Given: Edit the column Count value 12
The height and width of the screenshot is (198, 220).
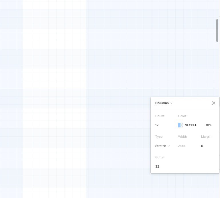Looking at the screenshot, I should [157, 125].
